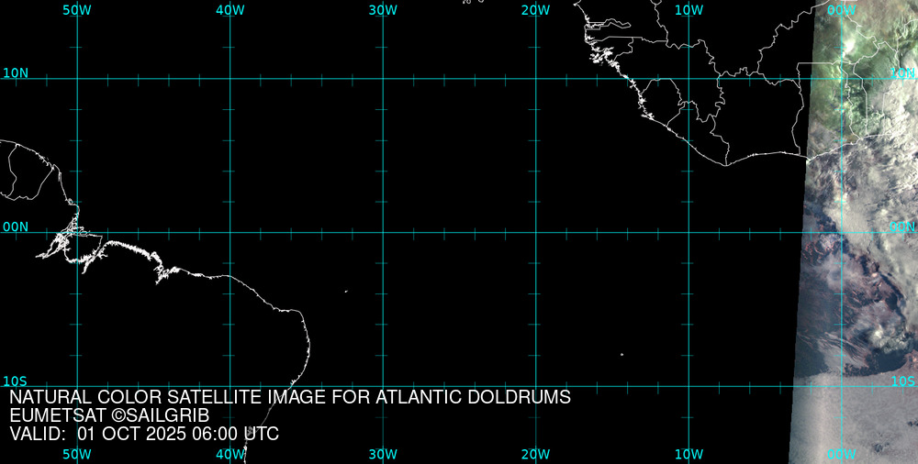Click grid intersection of 40W and 10S
Viewport: 918px width, 464px height.
(x=229, y=385)
